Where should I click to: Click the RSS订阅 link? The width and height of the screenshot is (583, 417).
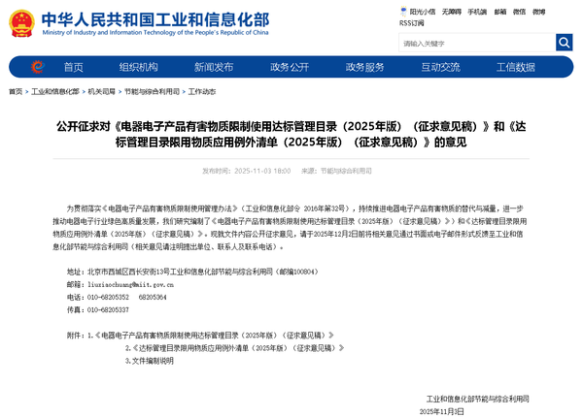click(412, 23)
